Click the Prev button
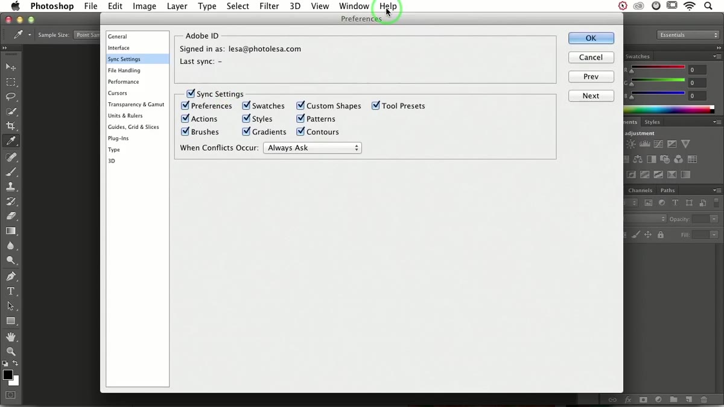Image resolution: width=724 pixels, height=407 pixels. tap(591, 76)
